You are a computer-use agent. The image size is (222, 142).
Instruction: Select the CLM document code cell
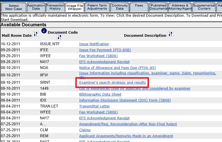coord(44,130)
